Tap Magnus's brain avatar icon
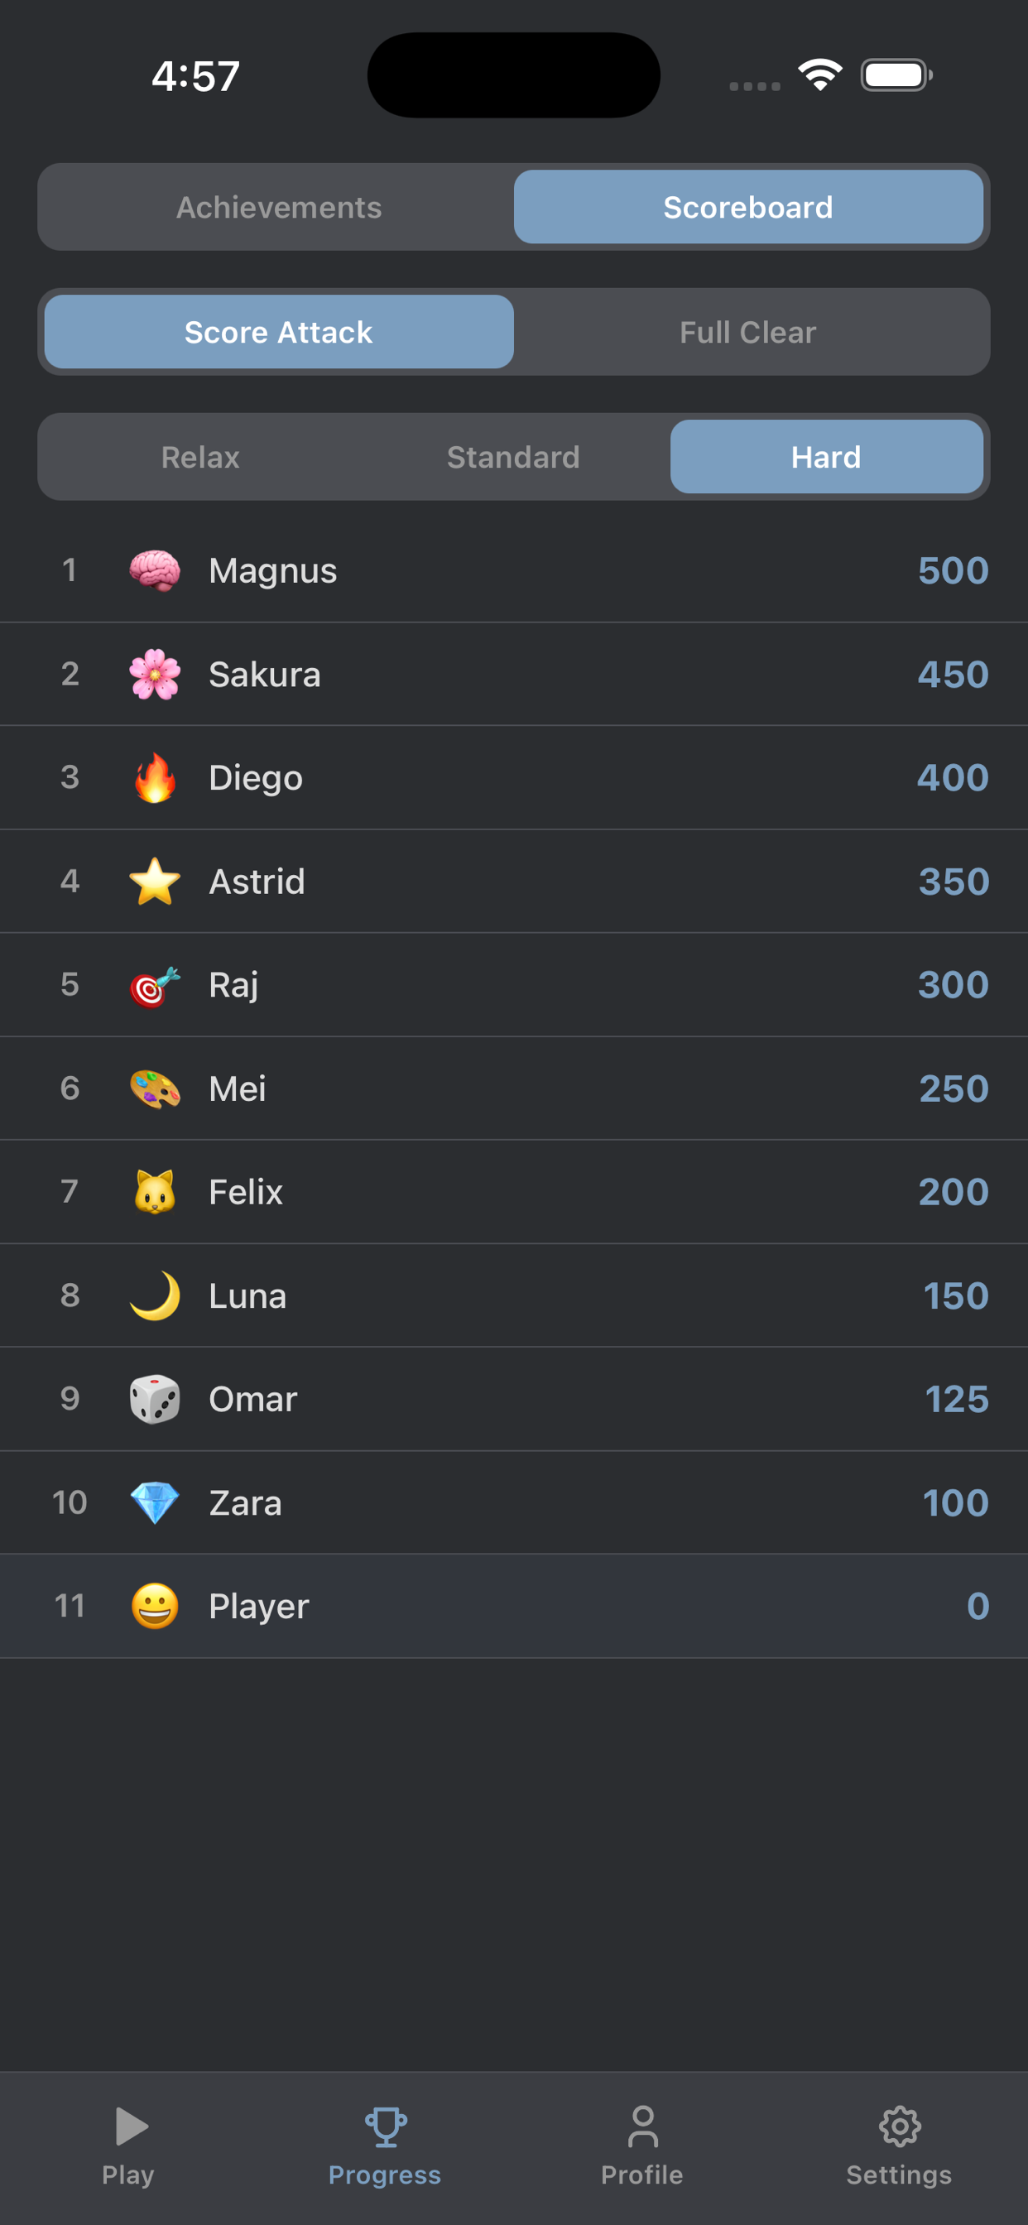The image size is (1028, 2225). pos(155,571)
